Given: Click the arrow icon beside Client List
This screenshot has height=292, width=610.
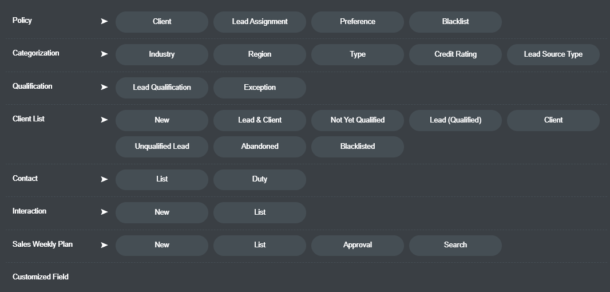Looking at the screenshot, I should click(104, 120).
